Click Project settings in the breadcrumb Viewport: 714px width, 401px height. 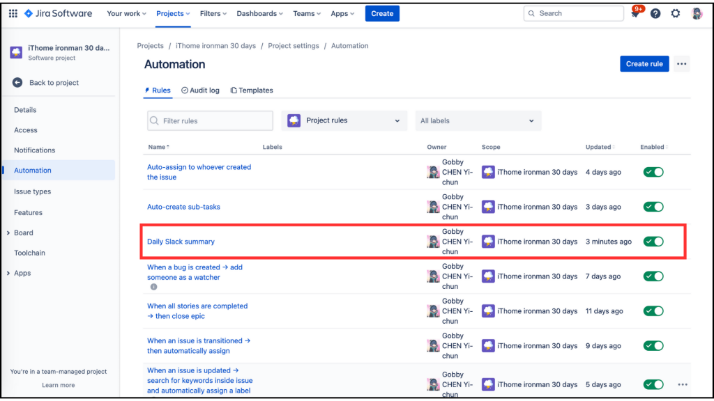click(x=294, y=46)
